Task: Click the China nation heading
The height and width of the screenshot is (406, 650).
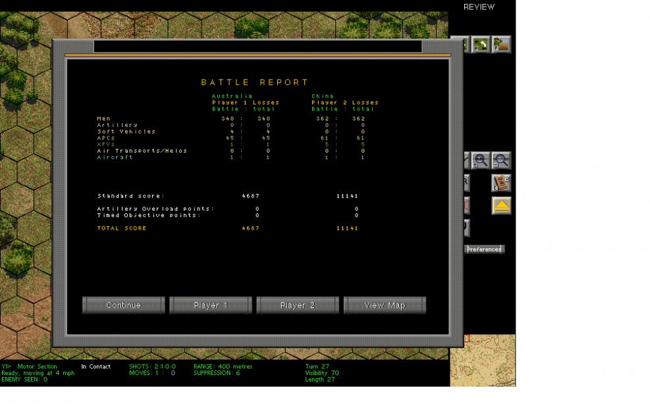Action: coord(323,96)
